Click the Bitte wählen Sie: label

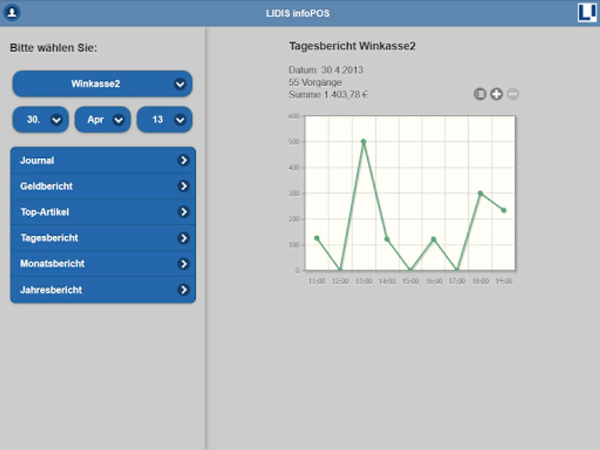coord(53,48)
